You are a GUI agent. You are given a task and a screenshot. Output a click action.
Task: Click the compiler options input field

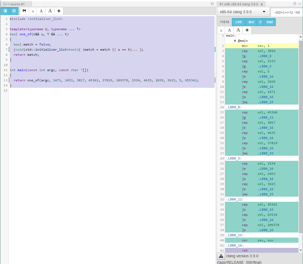coord(287,12)
